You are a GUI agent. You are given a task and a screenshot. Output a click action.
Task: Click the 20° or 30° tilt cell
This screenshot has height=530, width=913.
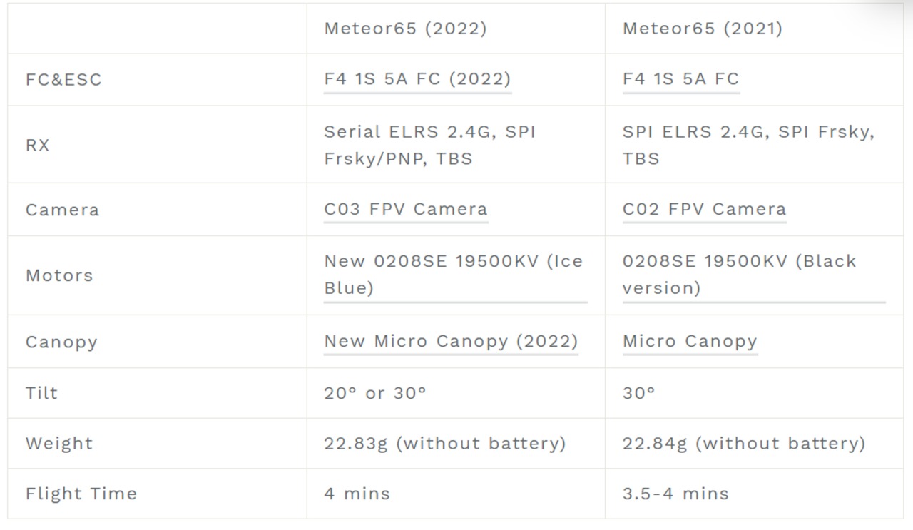(x=375, y=393)
